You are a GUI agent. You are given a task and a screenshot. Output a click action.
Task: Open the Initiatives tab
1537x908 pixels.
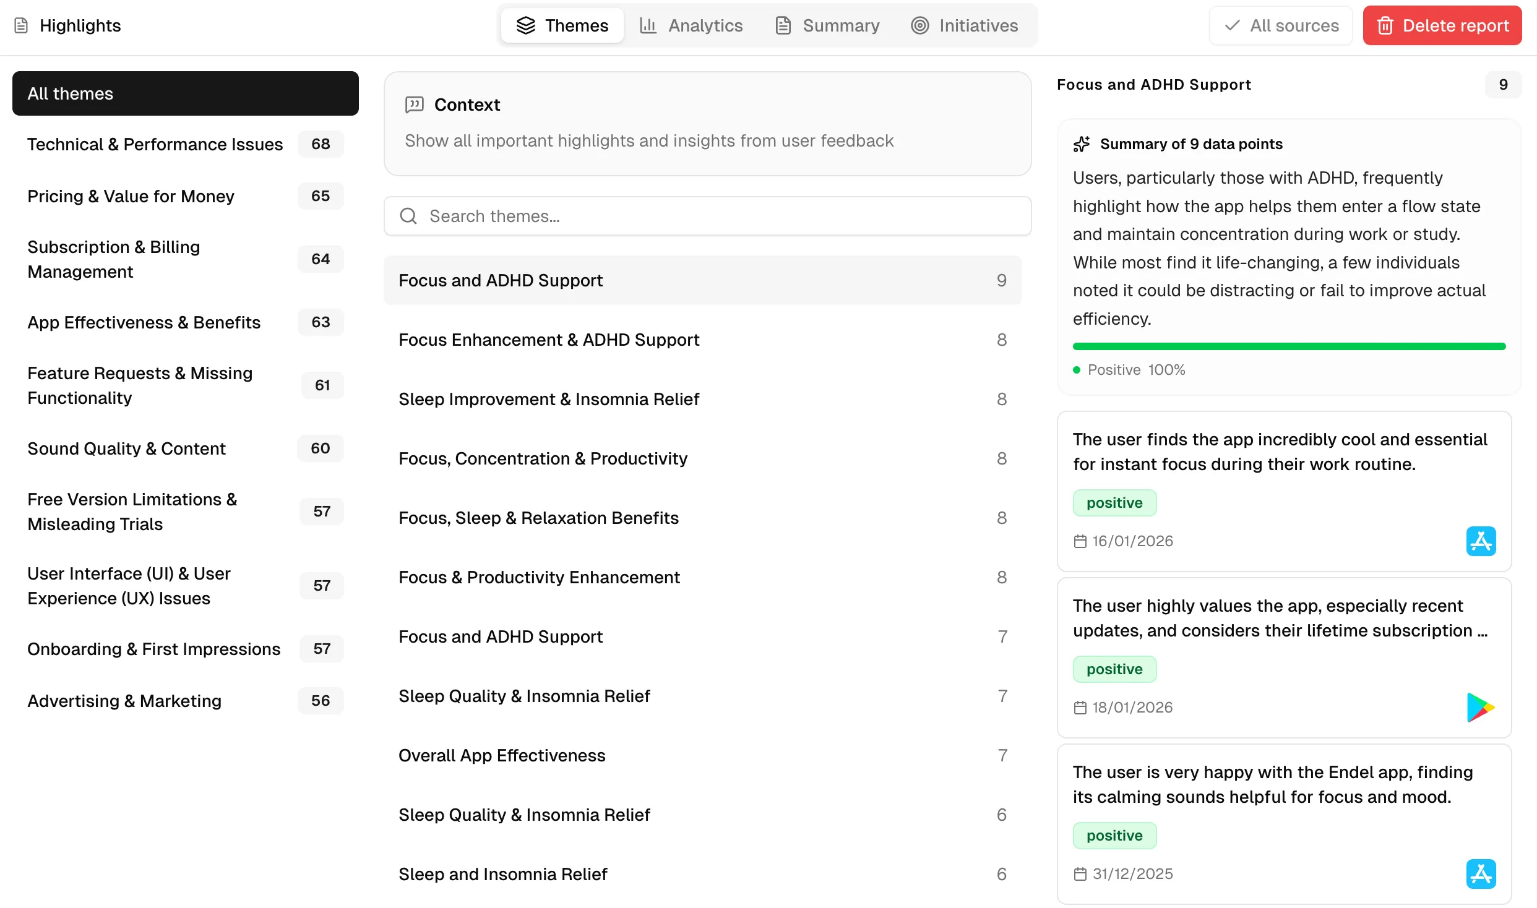pyautogui.click(x=965, y=25)
